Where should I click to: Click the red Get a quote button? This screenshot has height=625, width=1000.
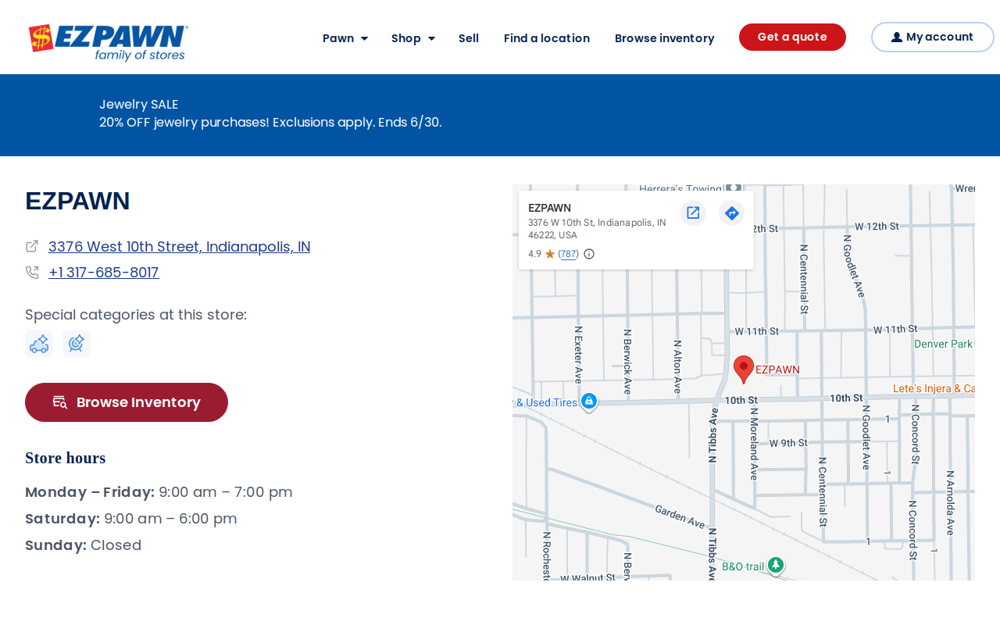coord(792,37)
